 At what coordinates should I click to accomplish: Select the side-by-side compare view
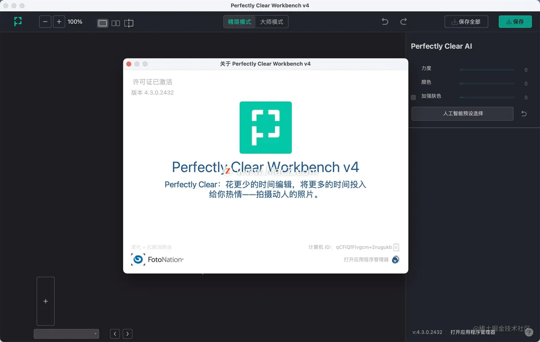[x=116, y=23]
